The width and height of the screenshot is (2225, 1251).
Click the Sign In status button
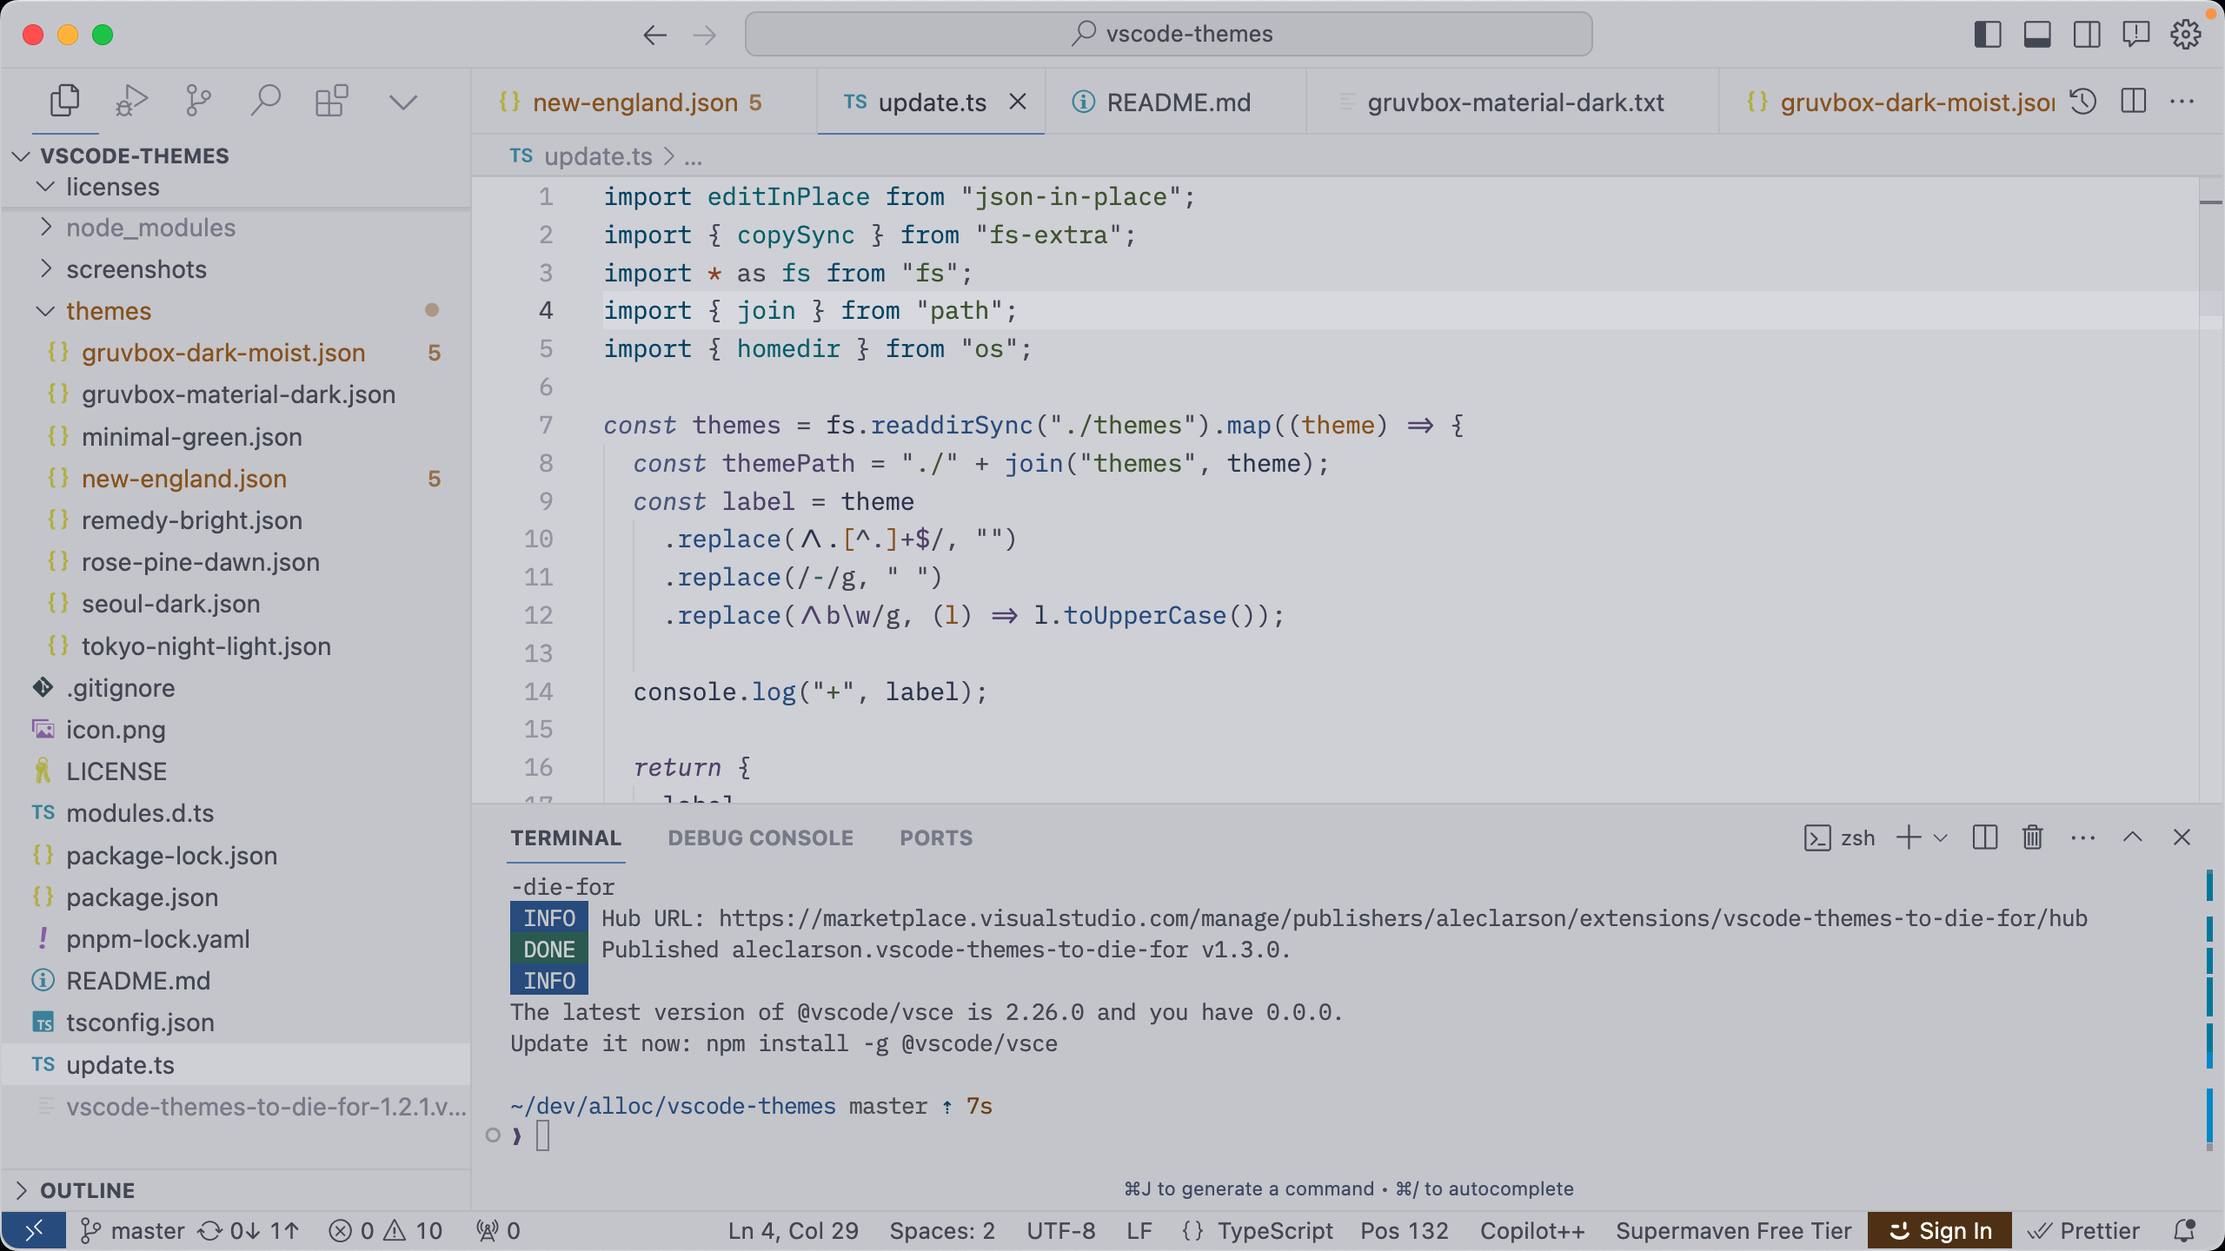click(x=1940, y=1231)
